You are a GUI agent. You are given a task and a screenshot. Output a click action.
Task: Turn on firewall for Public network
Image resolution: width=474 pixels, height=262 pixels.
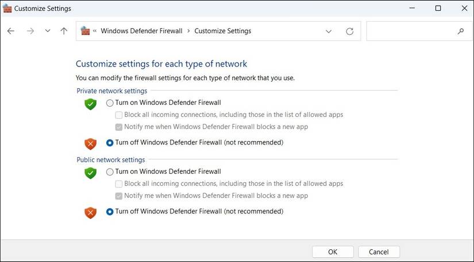tap(110, 172)
